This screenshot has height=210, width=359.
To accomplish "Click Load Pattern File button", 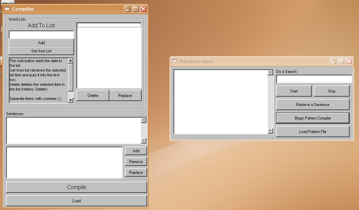I will 313,132.
